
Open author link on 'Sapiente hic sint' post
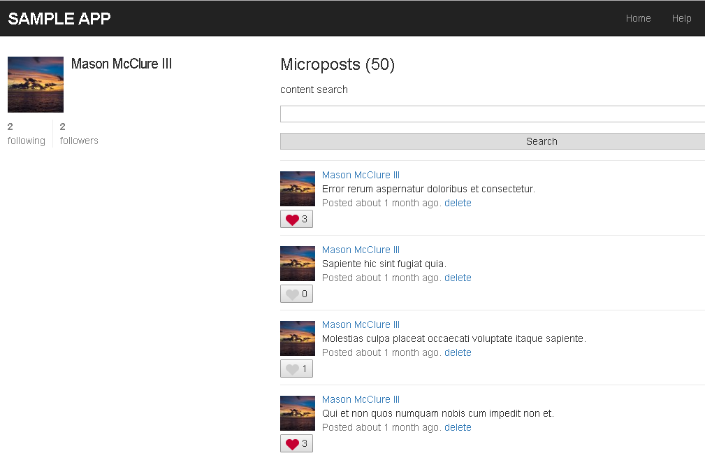[x=361, y=250]
